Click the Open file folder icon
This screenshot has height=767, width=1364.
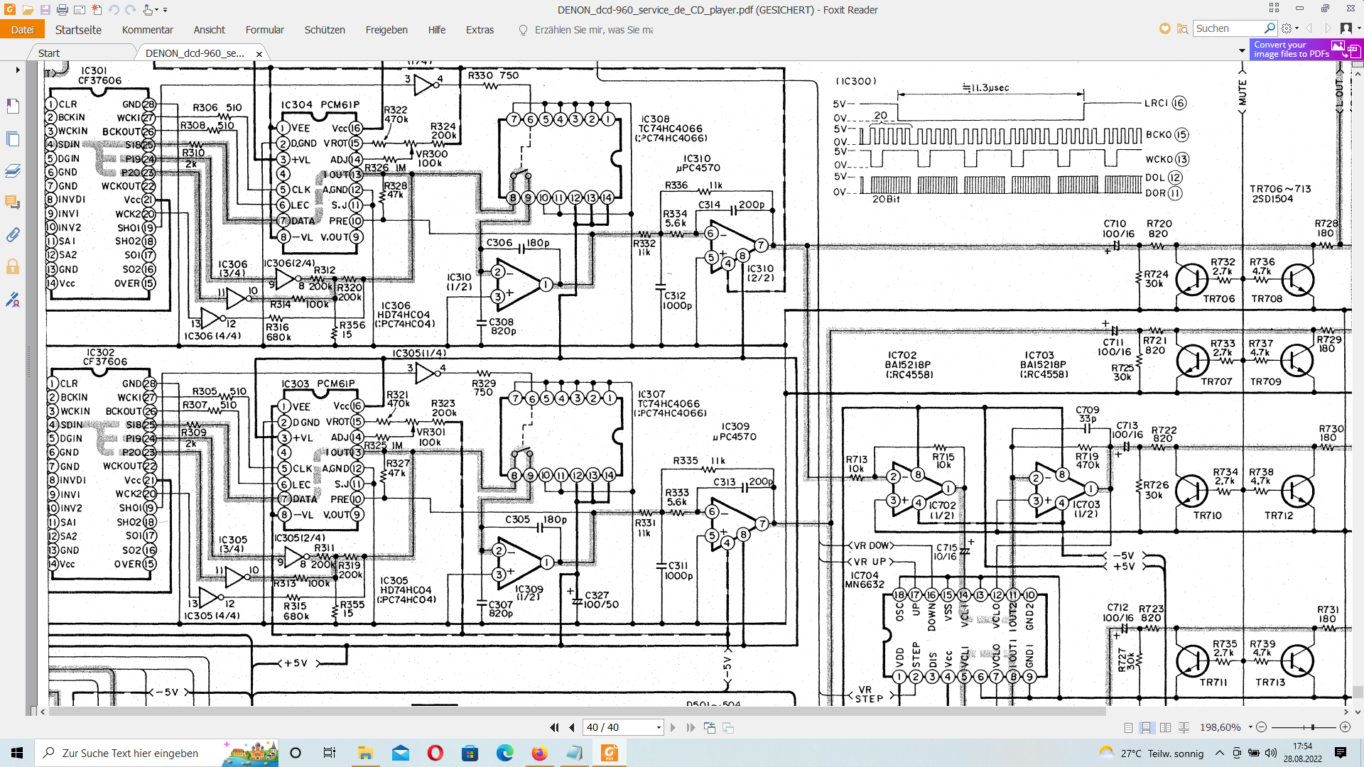pos(28,10)
